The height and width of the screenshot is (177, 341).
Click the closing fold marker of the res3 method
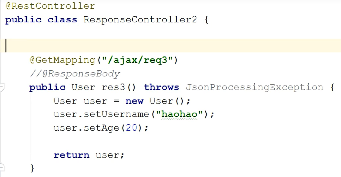tap(2, 167)
